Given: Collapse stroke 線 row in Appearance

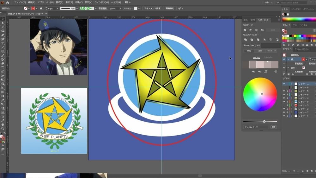Looking at the screenshot, I should point(288,60).
